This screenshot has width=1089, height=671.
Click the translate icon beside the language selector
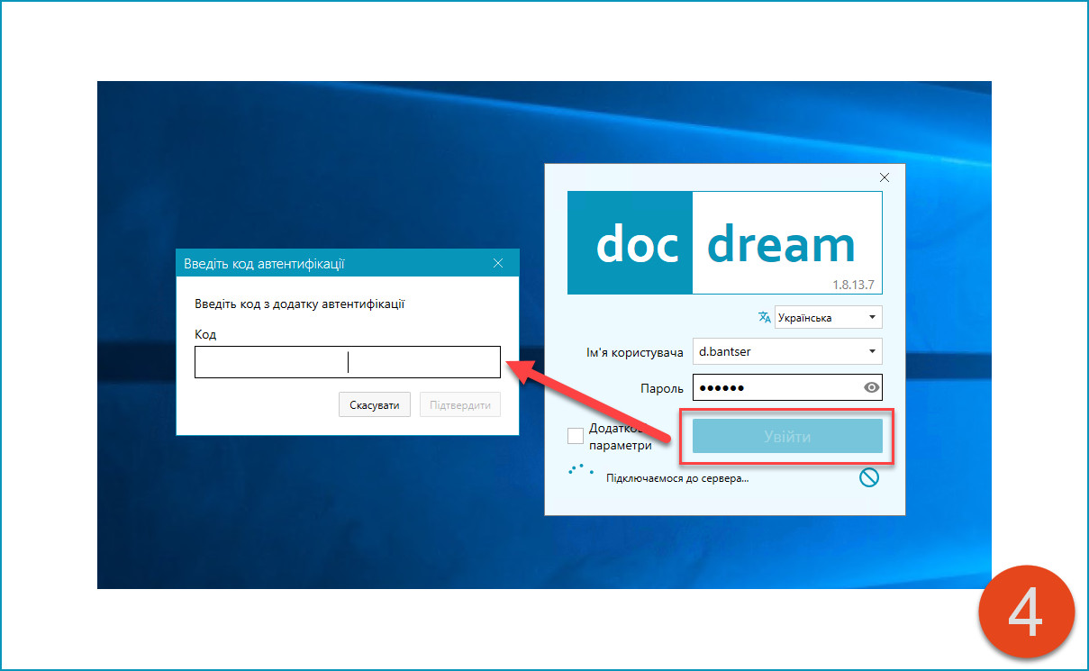[x=764, y=317]
